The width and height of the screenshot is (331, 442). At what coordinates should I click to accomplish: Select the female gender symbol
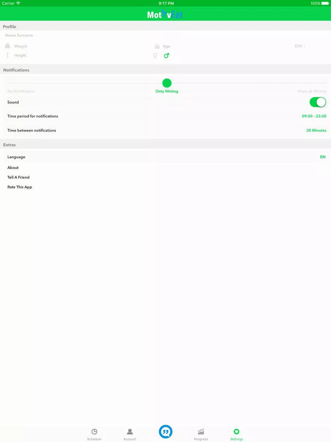coord(155,56)
